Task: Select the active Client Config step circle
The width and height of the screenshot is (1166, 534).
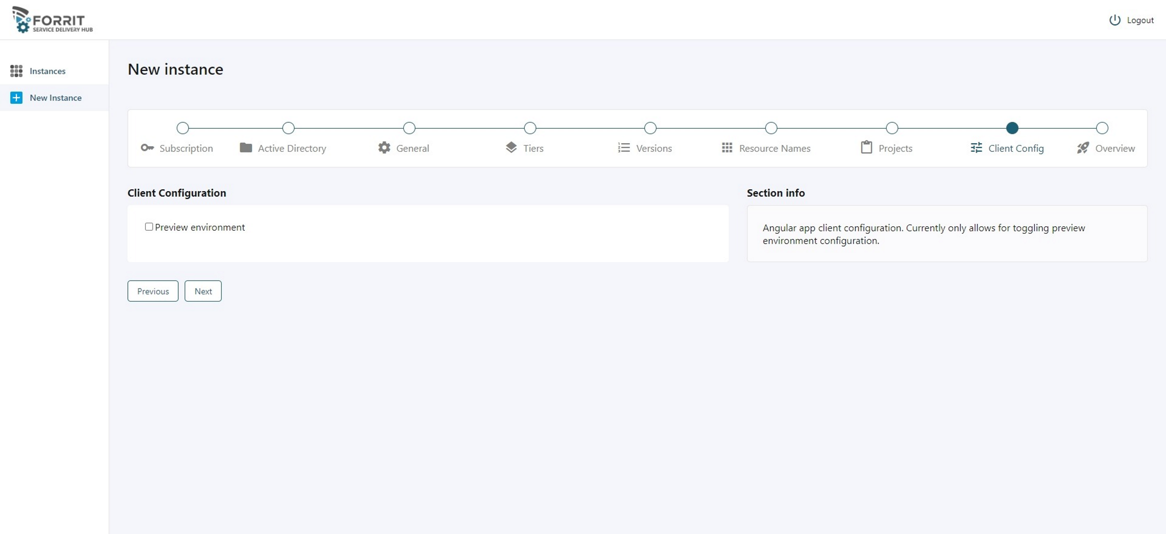Action: (x=1012, y=128)
